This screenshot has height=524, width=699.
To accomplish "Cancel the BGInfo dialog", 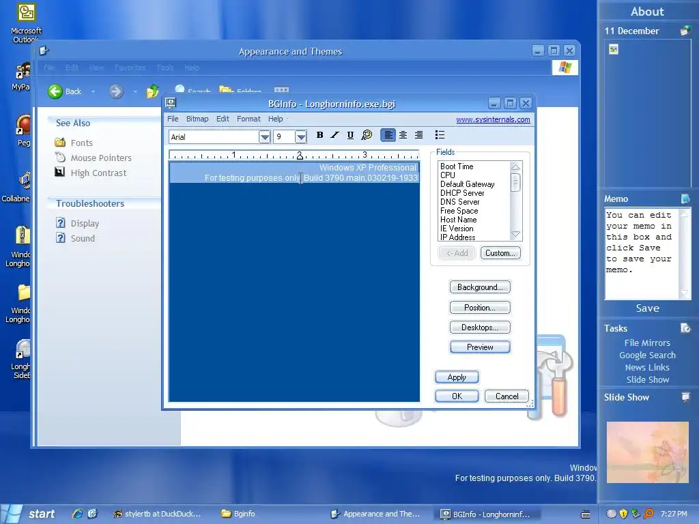I will click(x=507, y=396).
